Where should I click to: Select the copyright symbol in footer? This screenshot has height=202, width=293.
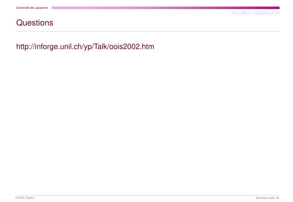[16, 198]
